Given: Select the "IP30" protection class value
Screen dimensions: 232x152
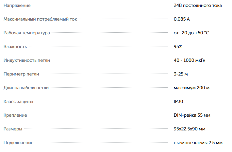Looking at the screenshot, I should 178,102.
